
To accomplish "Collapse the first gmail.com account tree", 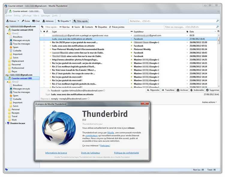I will [x=6, y=26].
